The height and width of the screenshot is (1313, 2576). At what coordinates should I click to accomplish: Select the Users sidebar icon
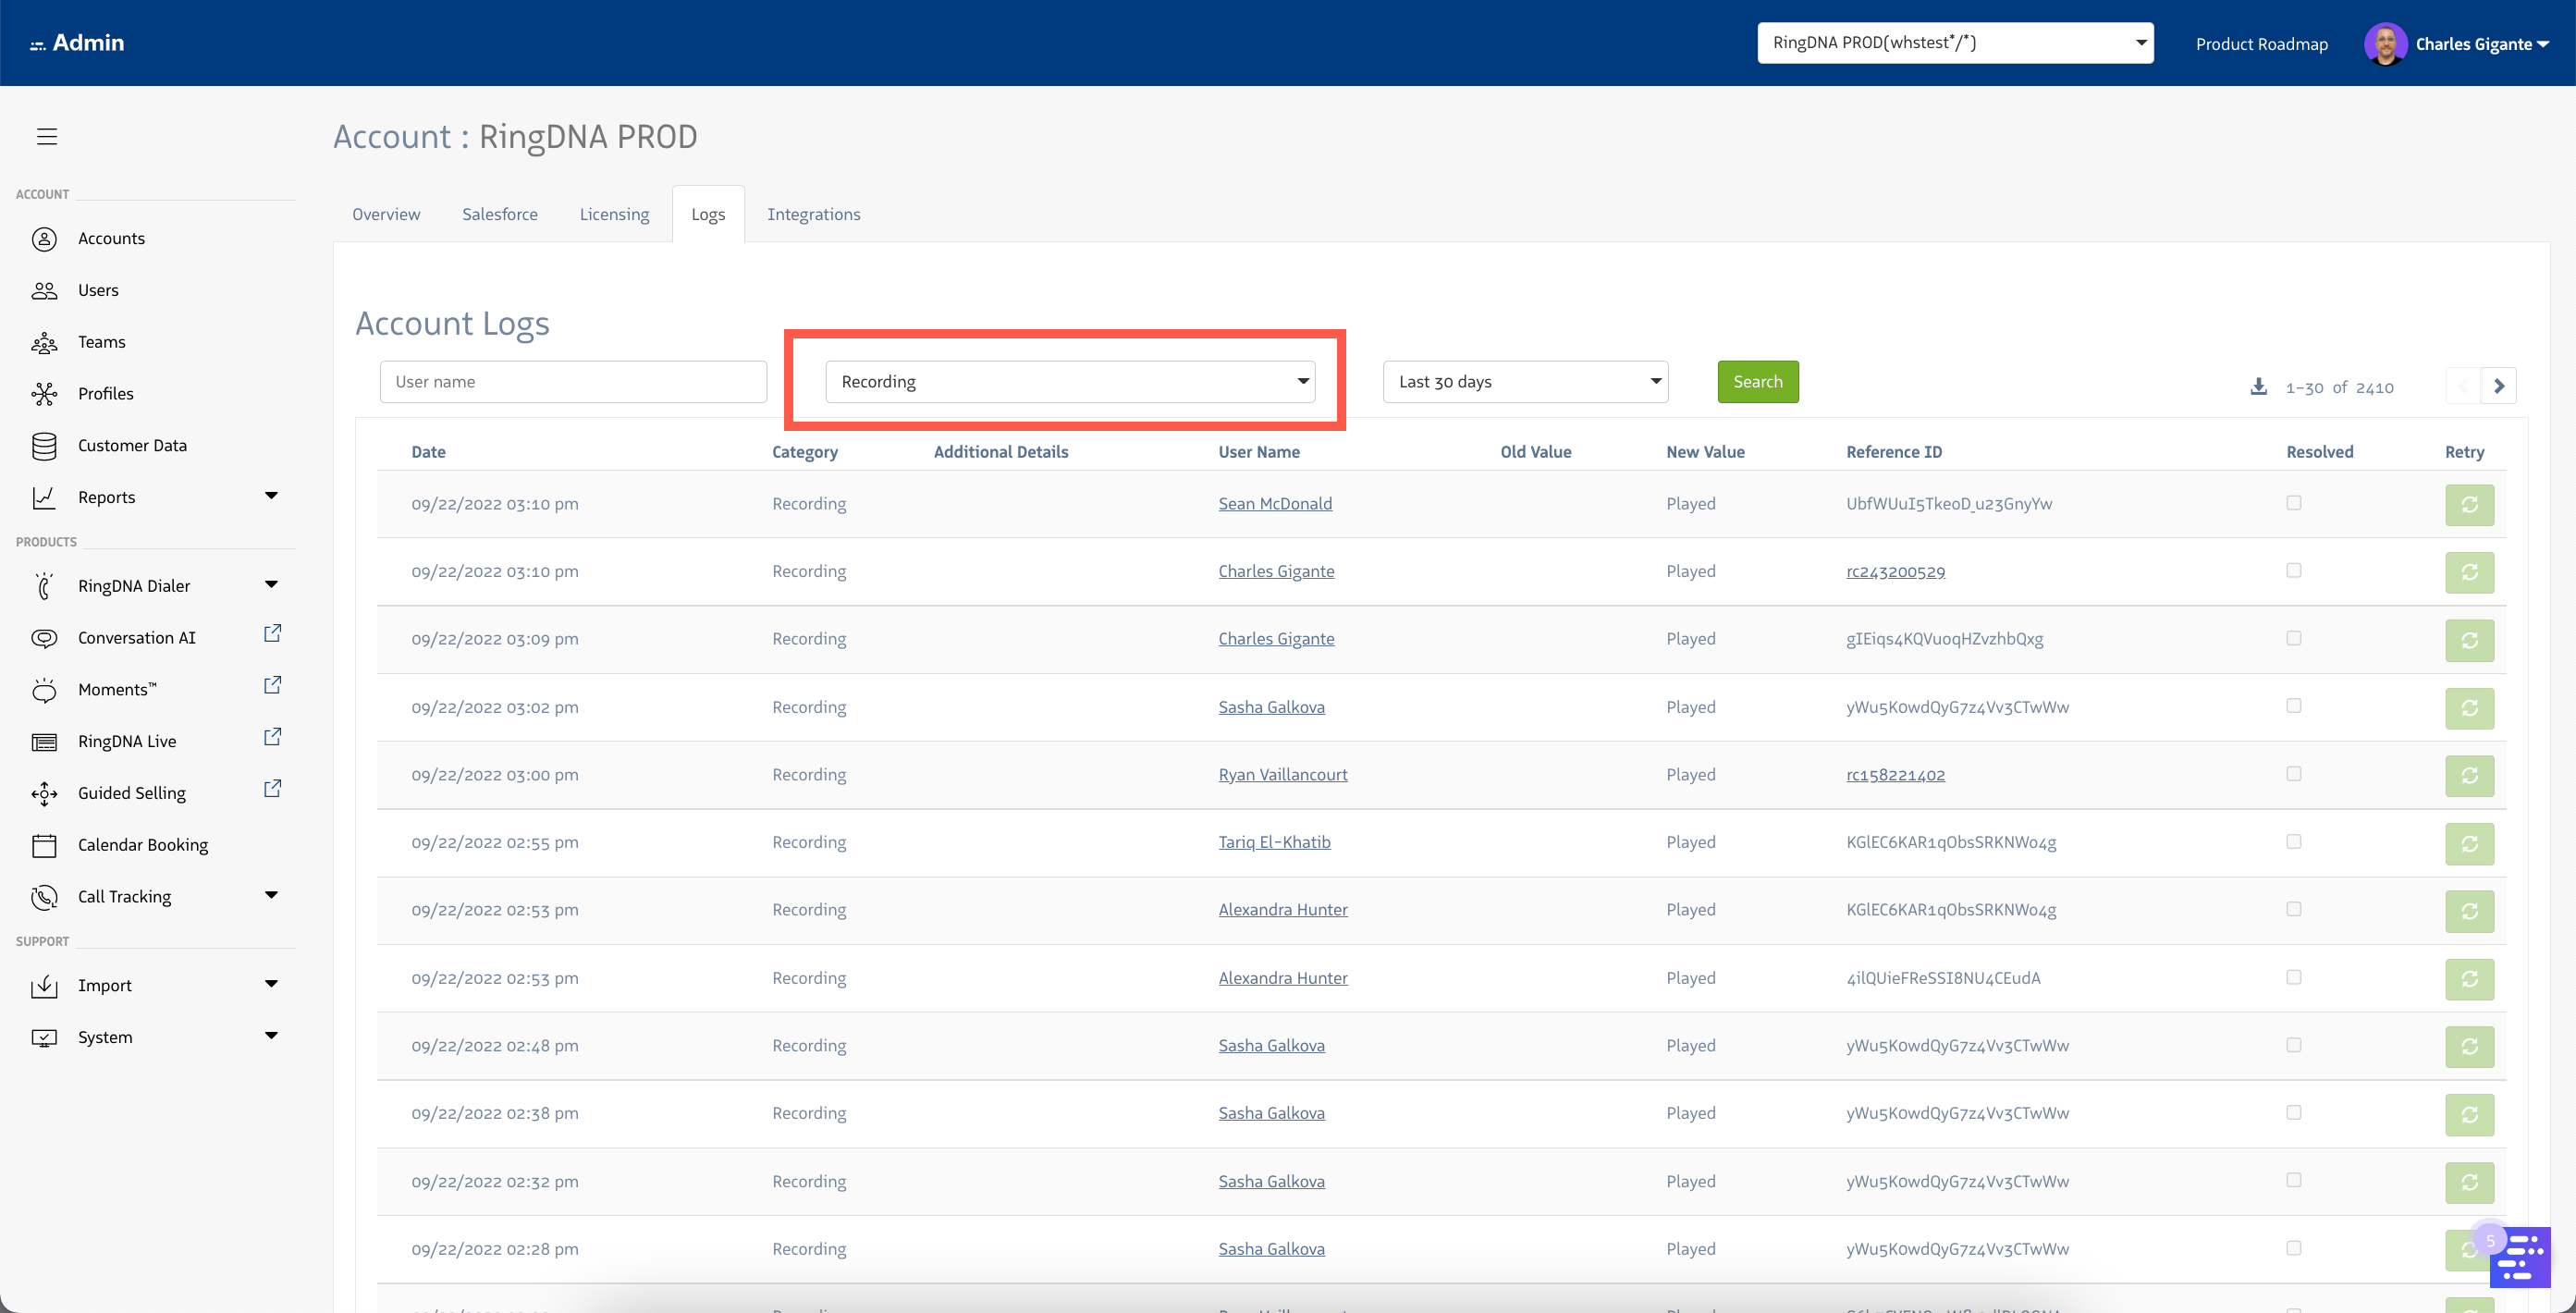pos(45,290)
